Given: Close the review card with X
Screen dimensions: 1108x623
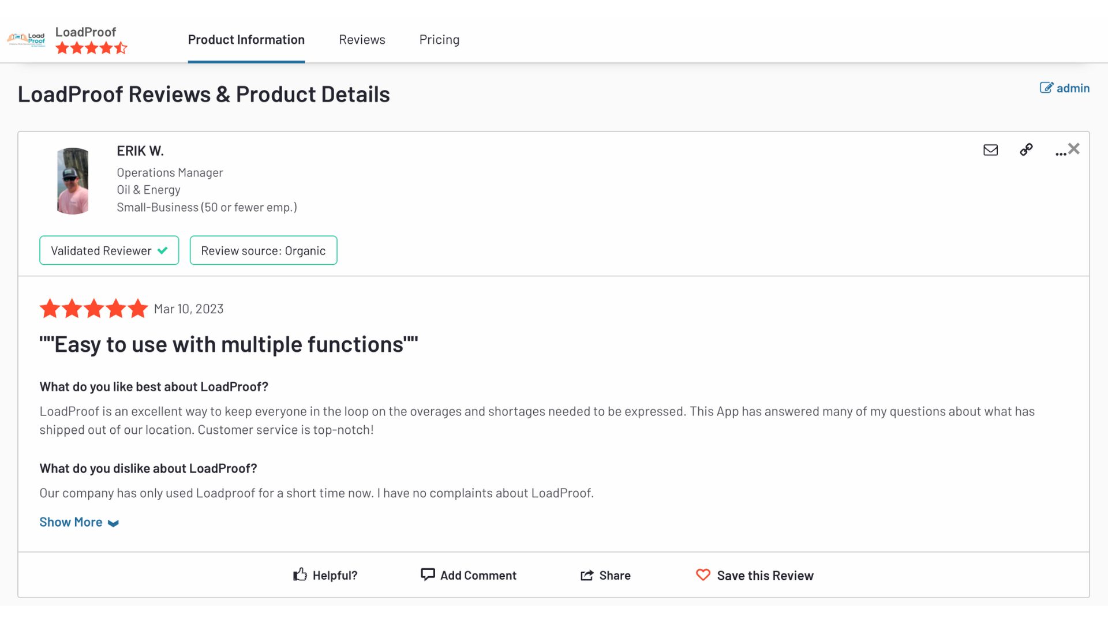Looking at the screenshot, I should tap(1074, 149).
